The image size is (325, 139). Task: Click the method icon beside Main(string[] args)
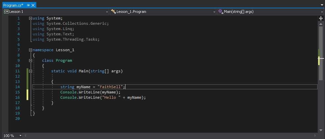221,12
